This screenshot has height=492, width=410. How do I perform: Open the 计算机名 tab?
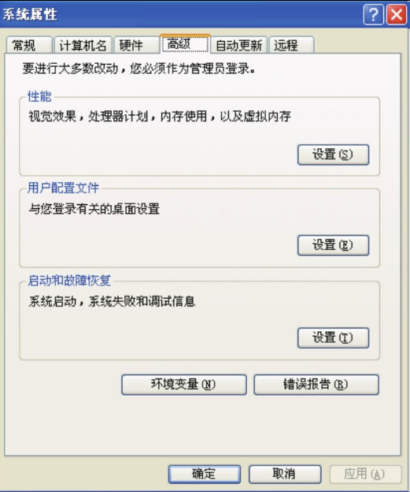[x=83, y=45]
